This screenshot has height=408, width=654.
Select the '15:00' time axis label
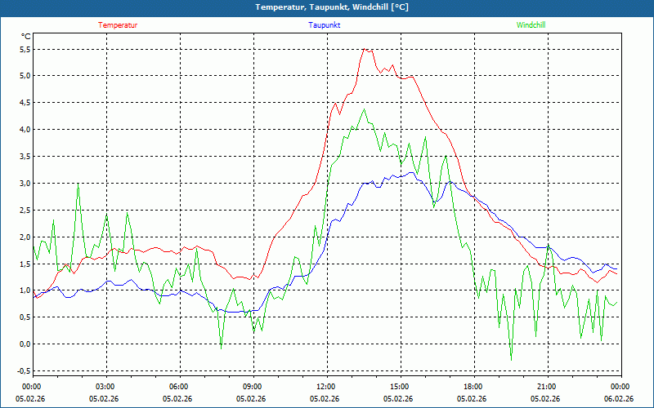click(x=399, y=387)
